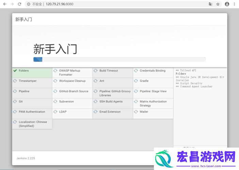Open the translate page icon
This screenshot has width=239, height=170.
coord(210,4)
